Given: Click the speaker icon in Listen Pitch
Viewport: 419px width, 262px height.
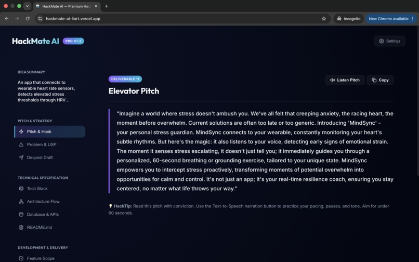Looking at the screenshot, I should [332, 80].
